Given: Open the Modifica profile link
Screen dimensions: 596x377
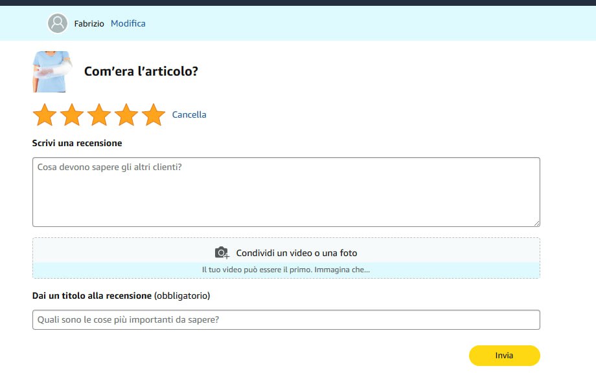Looking at the screenshot, I should 128,23.
